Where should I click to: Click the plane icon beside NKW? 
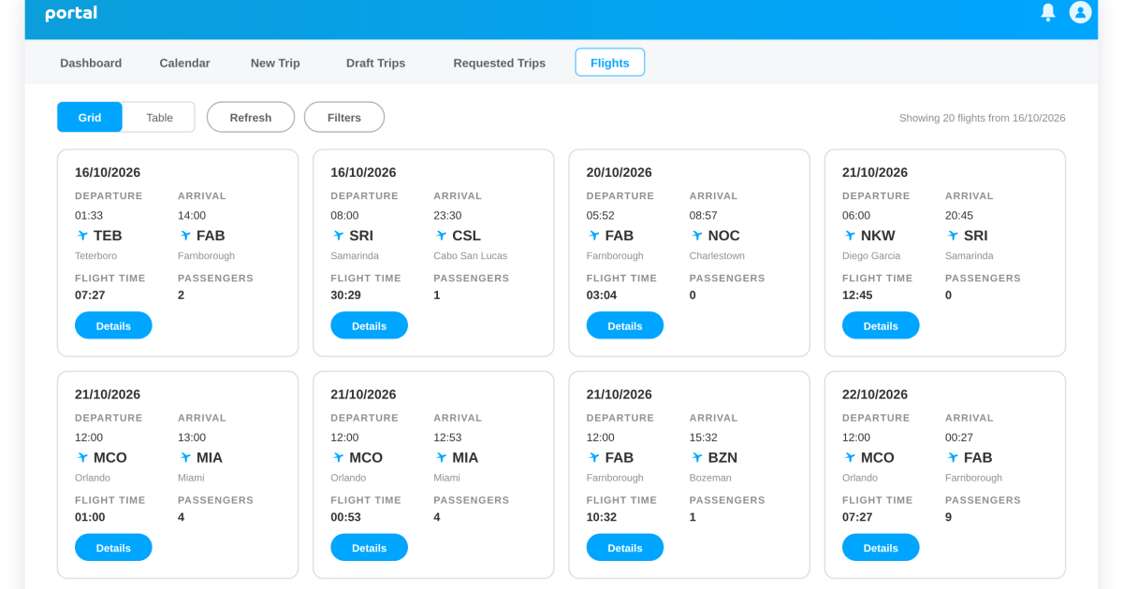click(849, 236)
